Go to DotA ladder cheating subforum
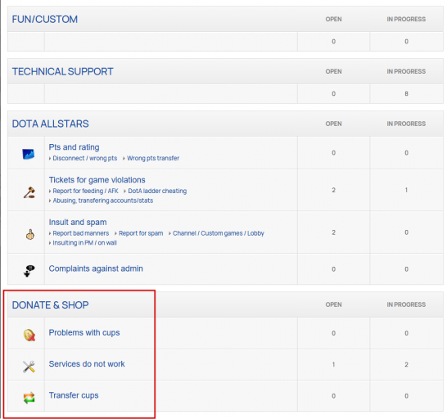This screenshot has height=419, width=447. coord(157,191)
